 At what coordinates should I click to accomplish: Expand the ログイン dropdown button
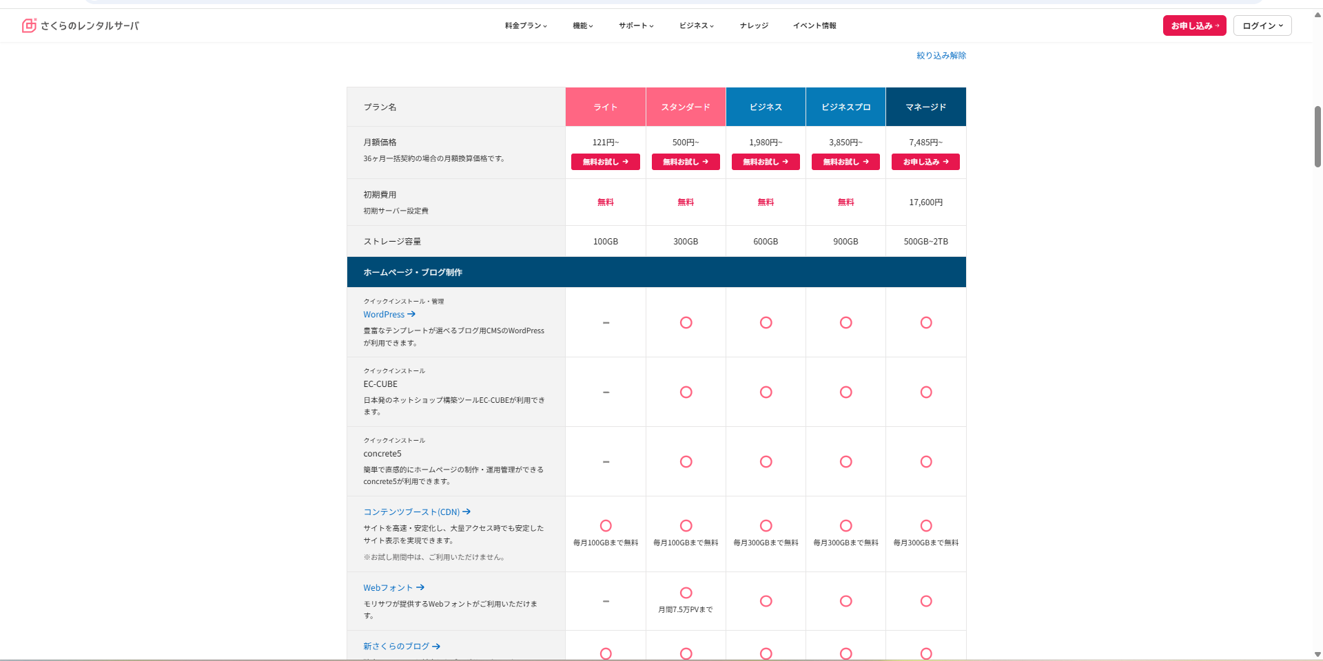point(1262,25)
